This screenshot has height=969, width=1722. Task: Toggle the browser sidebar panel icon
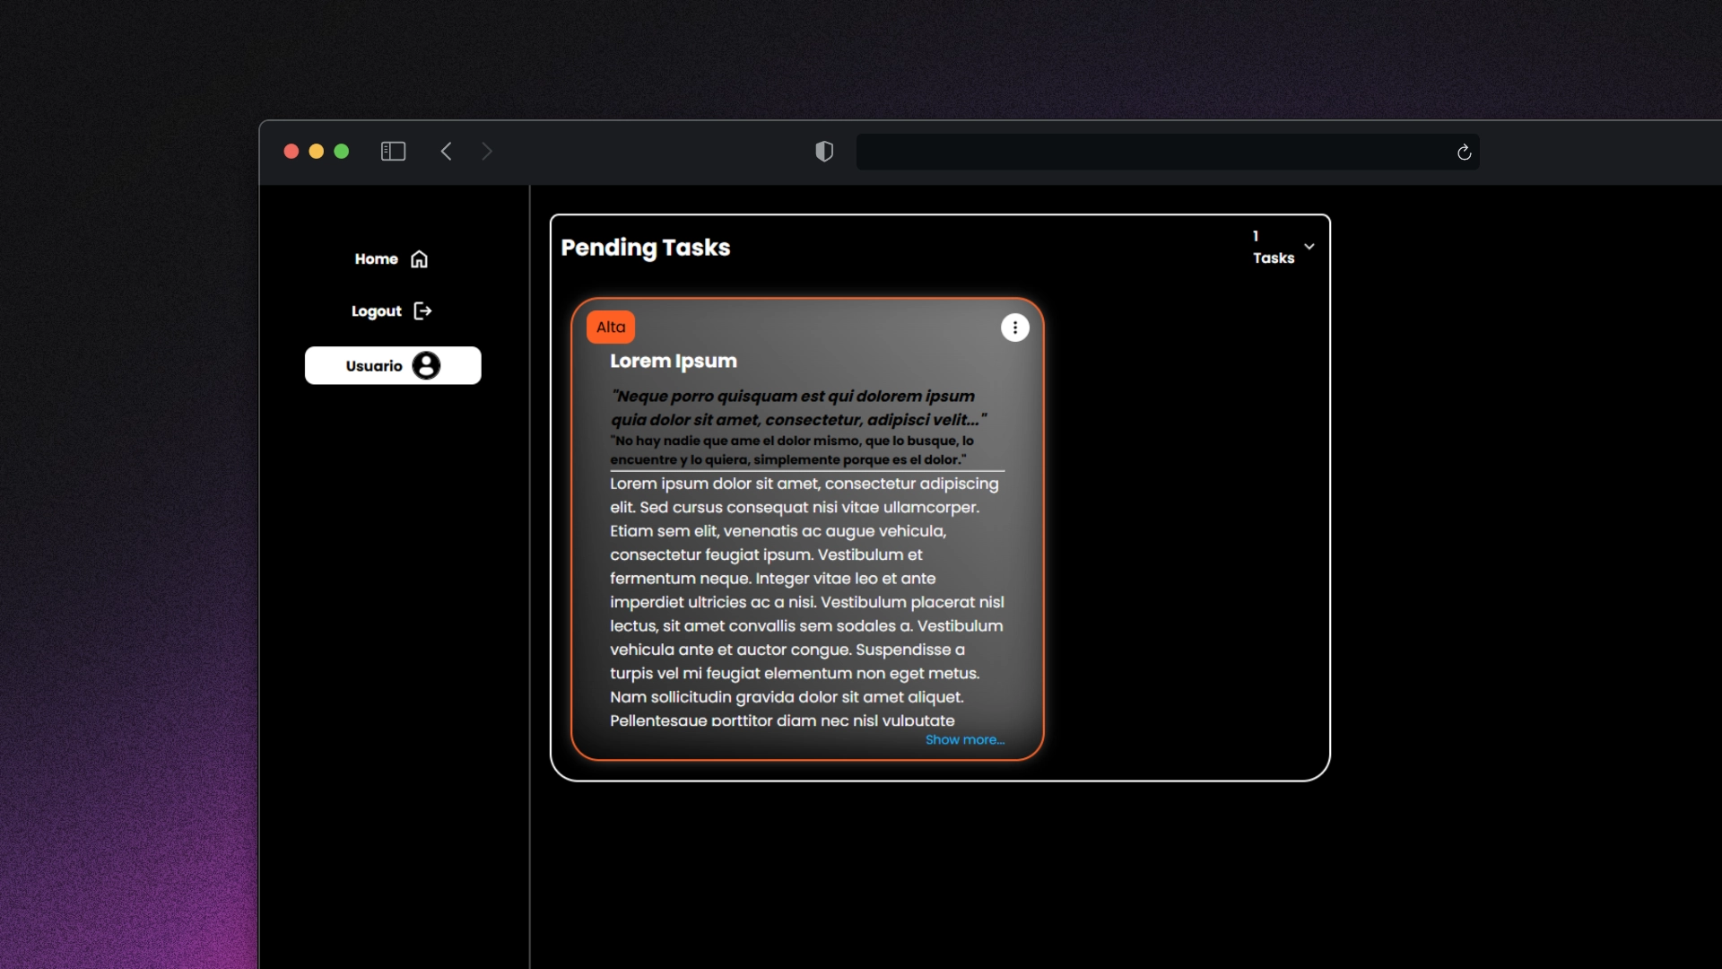[393, 152]
